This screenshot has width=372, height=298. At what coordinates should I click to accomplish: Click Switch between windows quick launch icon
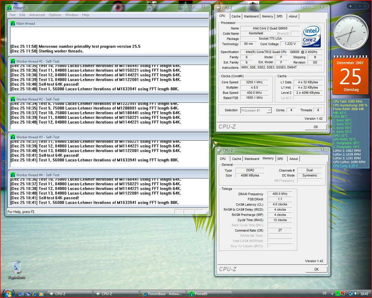point(28,294)
